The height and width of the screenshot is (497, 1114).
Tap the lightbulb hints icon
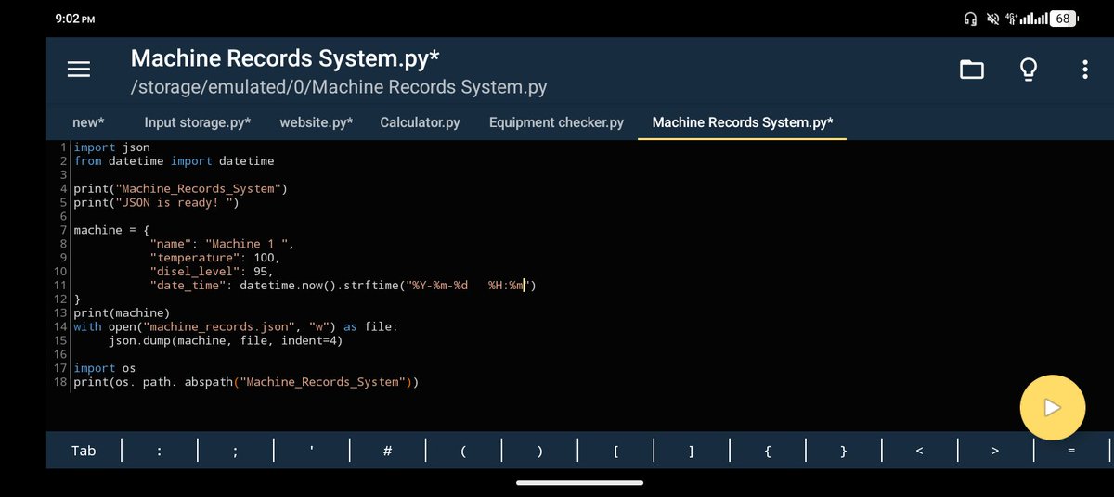point(1029,70)
